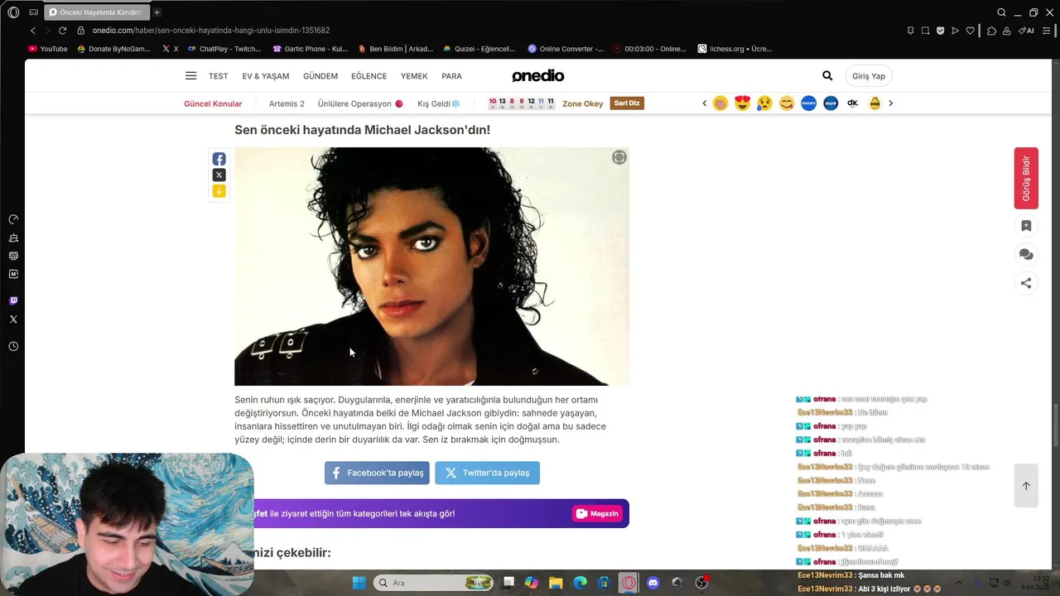
Task: Click the scroll-to-top arrow button
Action: [x=1026, y=486]
